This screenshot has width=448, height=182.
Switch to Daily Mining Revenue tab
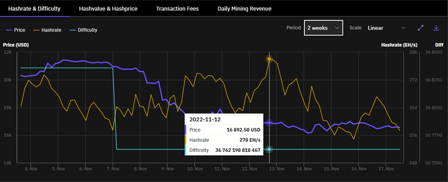[x=244, y=9]
